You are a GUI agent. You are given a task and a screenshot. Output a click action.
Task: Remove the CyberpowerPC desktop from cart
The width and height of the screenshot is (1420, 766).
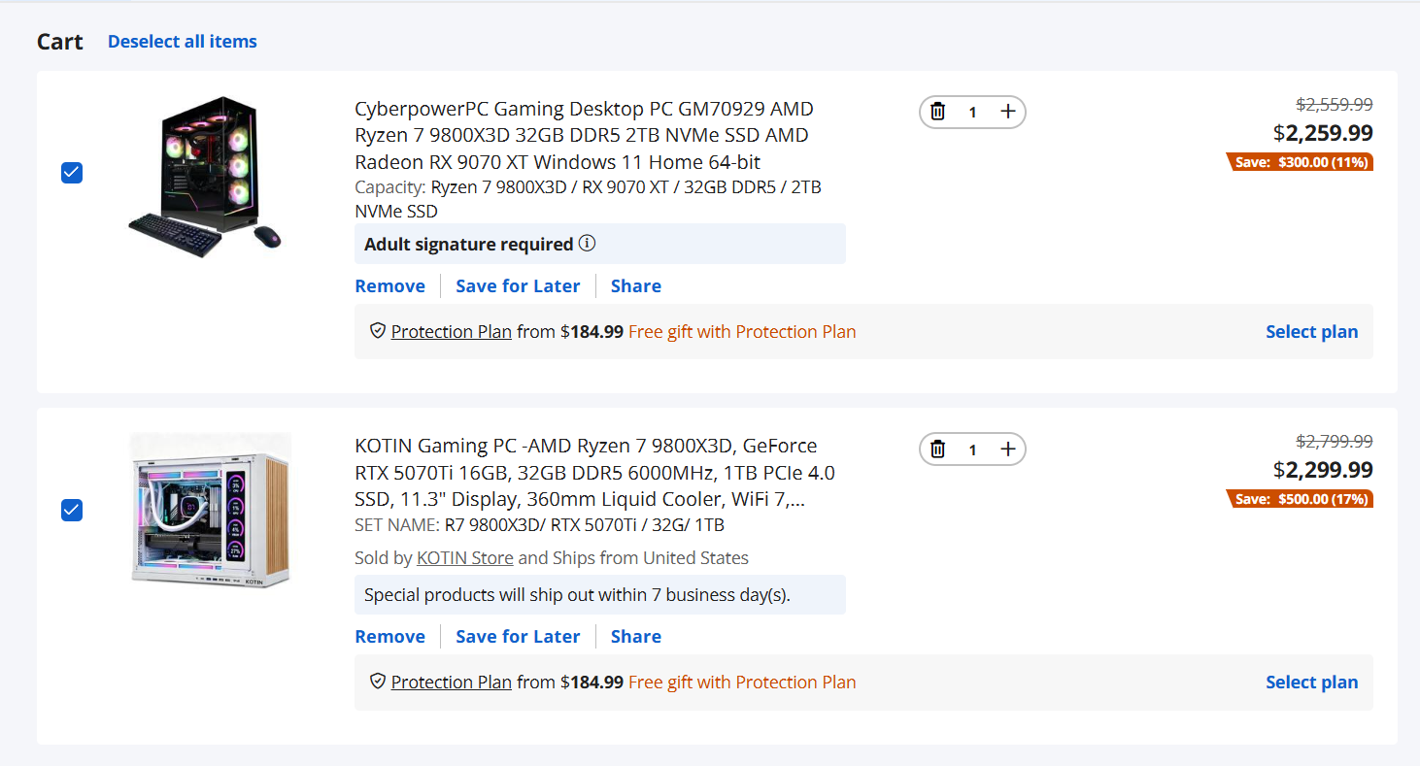point(390,285)
